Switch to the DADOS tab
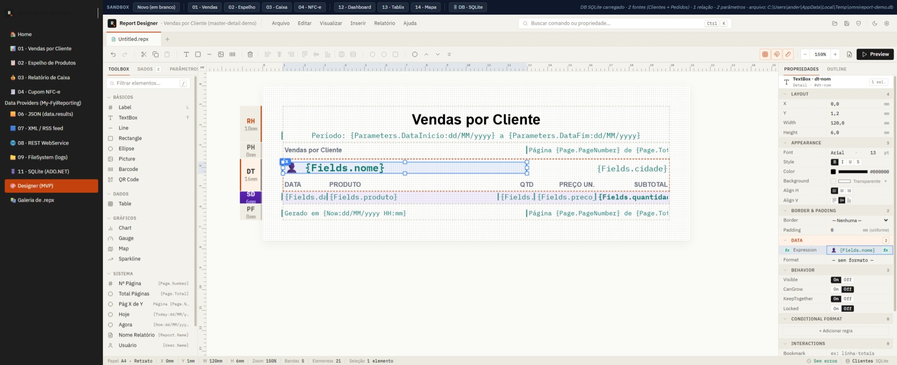 pyautogui.click(x=148, y=69)
